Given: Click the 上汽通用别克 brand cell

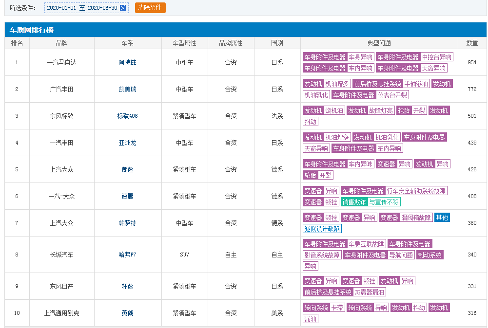Looking at the screenshot, I should point(61,313).
